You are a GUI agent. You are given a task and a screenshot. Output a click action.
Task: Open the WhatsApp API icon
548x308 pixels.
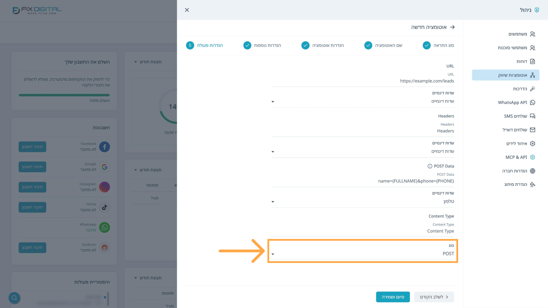point(533,102)
